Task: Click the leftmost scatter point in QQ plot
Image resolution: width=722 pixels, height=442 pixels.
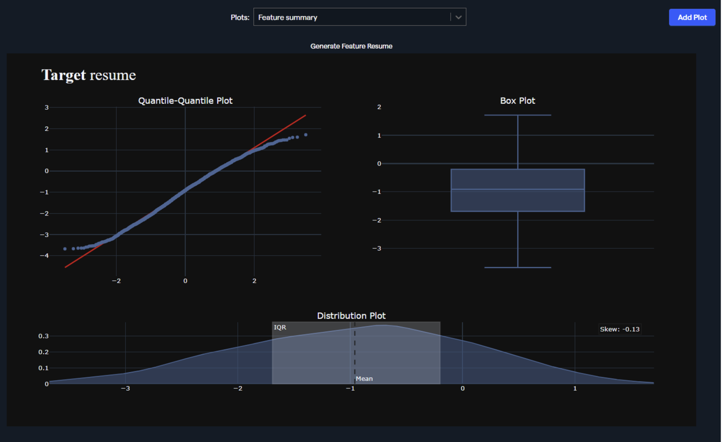Action: pyautogui.click(x=64, y=248)
